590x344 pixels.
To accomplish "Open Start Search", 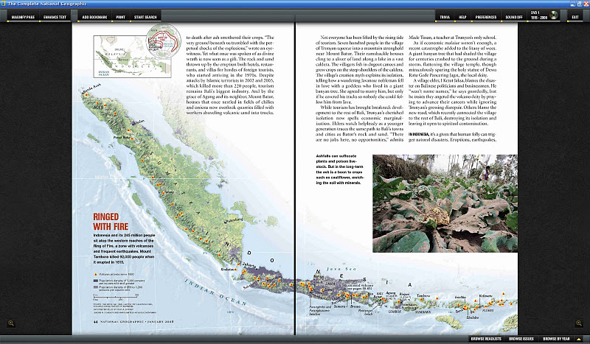I will click(x=146, y=16).
